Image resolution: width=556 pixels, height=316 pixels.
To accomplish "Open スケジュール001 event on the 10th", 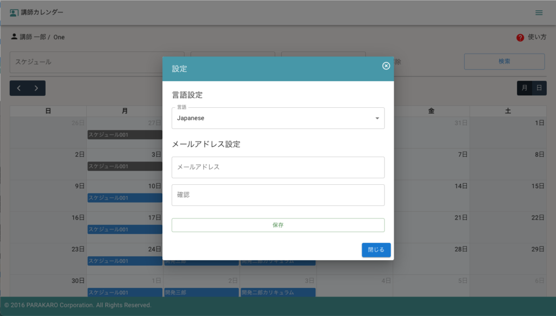I will (x=125, y=198).
